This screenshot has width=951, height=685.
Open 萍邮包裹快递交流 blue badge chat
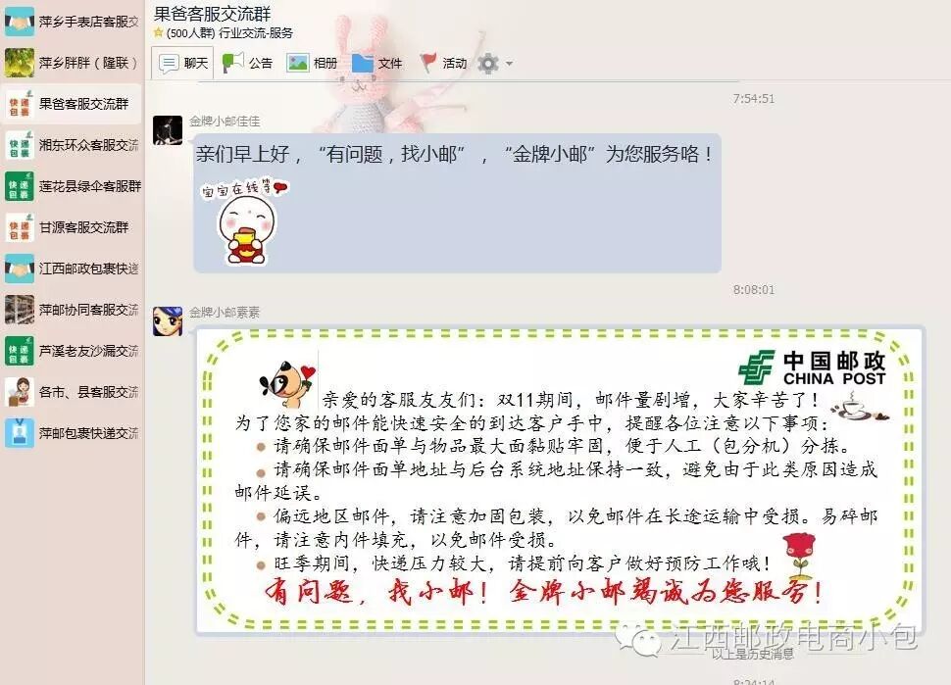pos(72,433)
